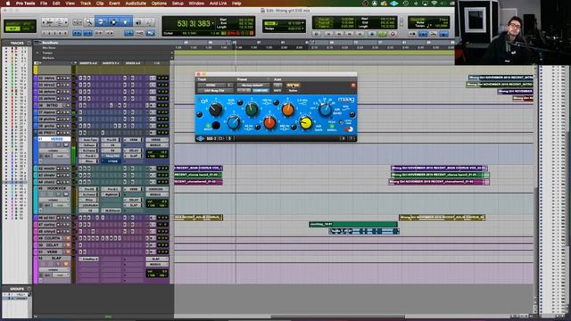The image size is (571, 321).
Task: Toggle the Compare button in plugin header
Action: [x=260, y=90]
